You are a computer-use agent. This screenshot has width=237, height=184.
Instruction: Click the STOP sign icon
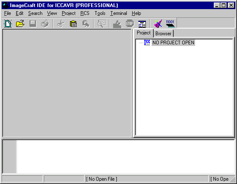click(130, 24)
